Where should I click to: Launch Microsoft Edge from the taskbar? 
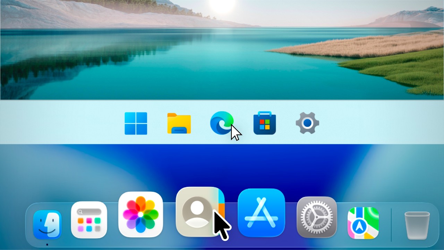point(222,123)
